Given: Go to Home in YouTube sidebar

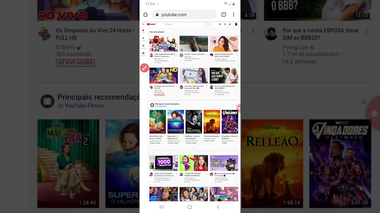Looking at the screenshot, I should (143, 31).
